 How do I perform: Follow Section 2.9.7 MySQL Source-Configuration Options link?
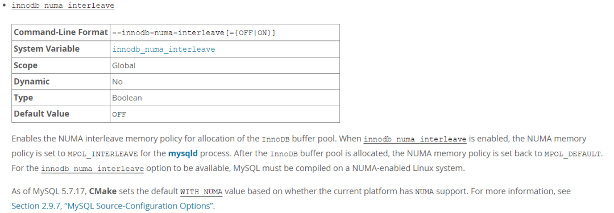point(113,206)
